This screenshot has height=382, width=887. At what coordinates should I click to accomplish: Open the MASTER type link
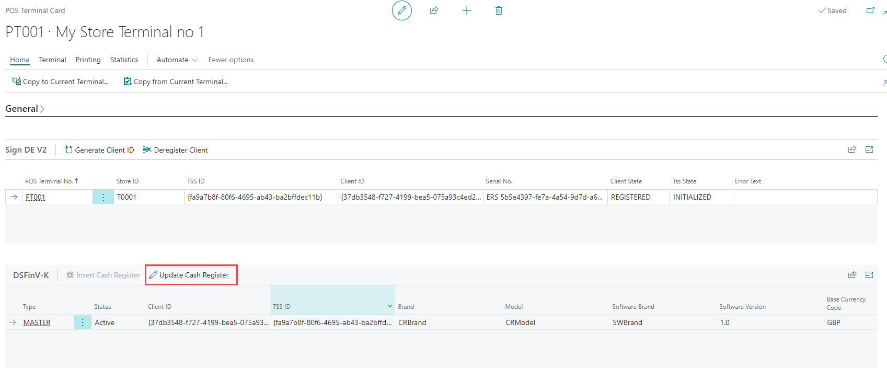[37, 322]
